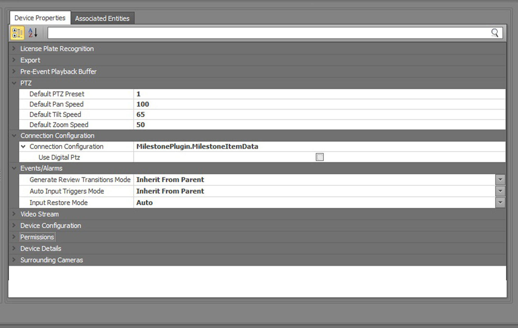518x328 pixels.
Task: Click the magnifier search icon
Action: click(x=495, y=33)
